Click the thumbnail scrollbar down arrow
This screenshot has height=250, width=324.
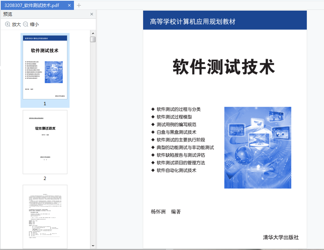93,246
